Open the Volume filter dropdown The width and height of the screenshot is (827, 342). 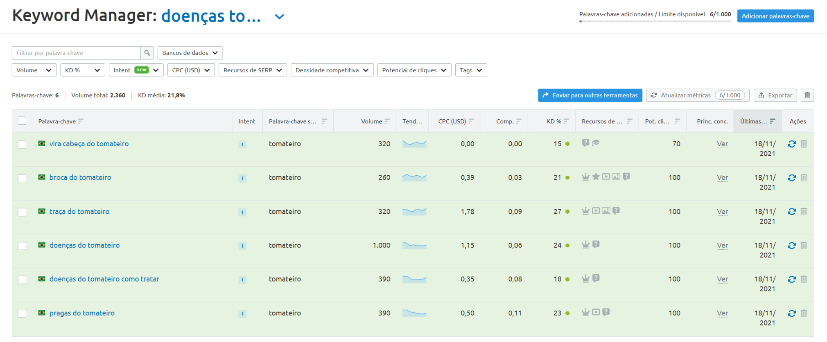point(34,70)
